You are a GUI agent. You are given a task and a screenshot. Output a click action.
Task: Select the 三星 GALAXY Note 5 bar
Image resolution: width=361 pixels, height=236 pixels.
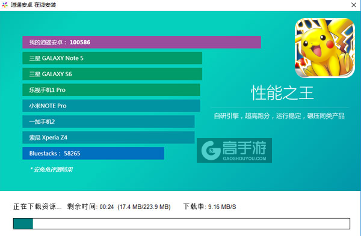(x=113, y=58)
